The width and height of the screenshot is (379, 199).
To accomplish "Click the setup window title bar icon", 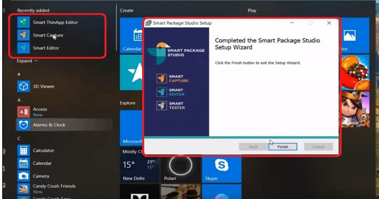I will [148, 23].
